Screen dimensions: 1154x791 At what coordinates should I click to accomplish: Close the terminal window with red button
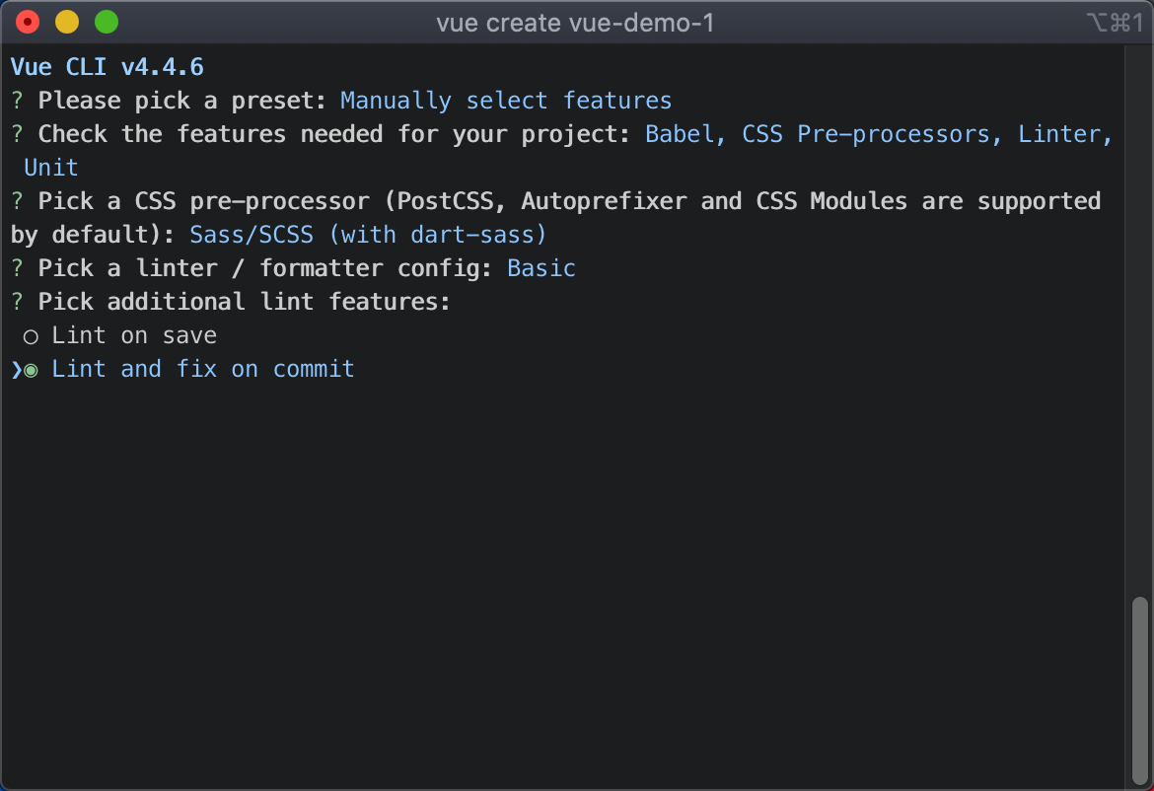28,22
